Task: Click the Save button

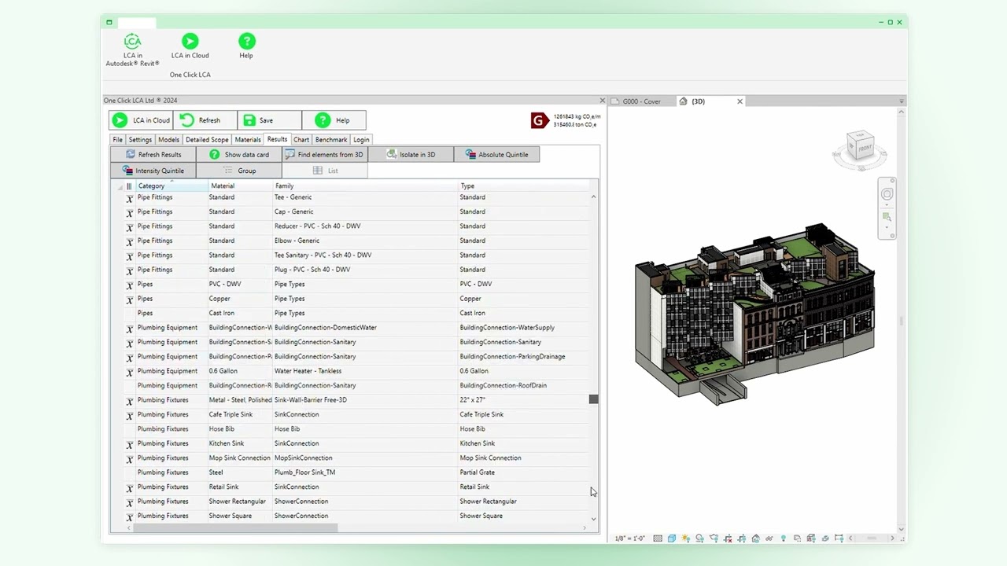Action: 270,120
